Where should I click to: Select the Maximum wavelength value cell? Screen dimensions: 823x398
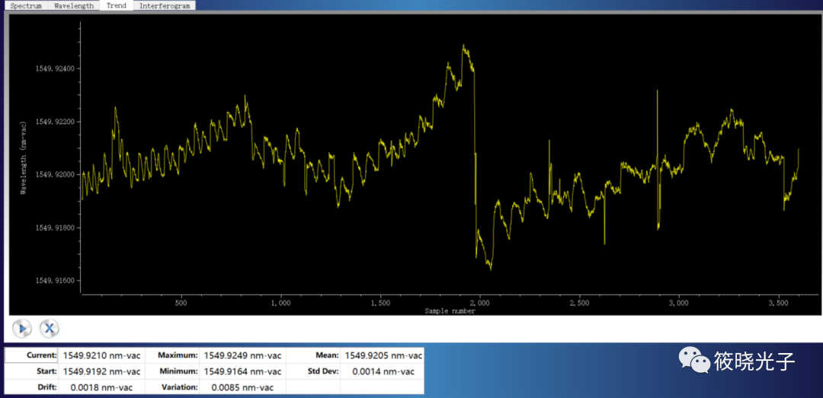click(242, 355)
